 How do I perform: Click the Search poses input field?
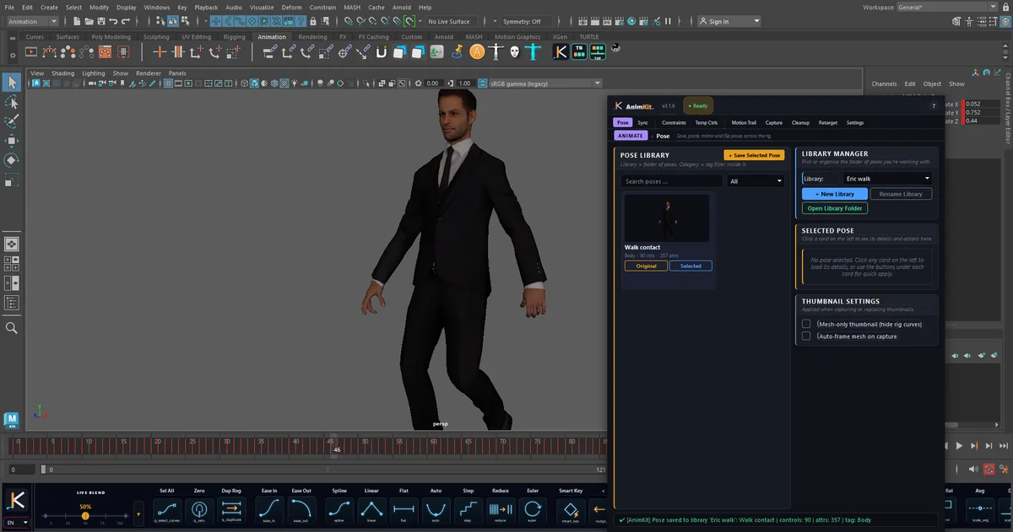[x=672, y=181]
